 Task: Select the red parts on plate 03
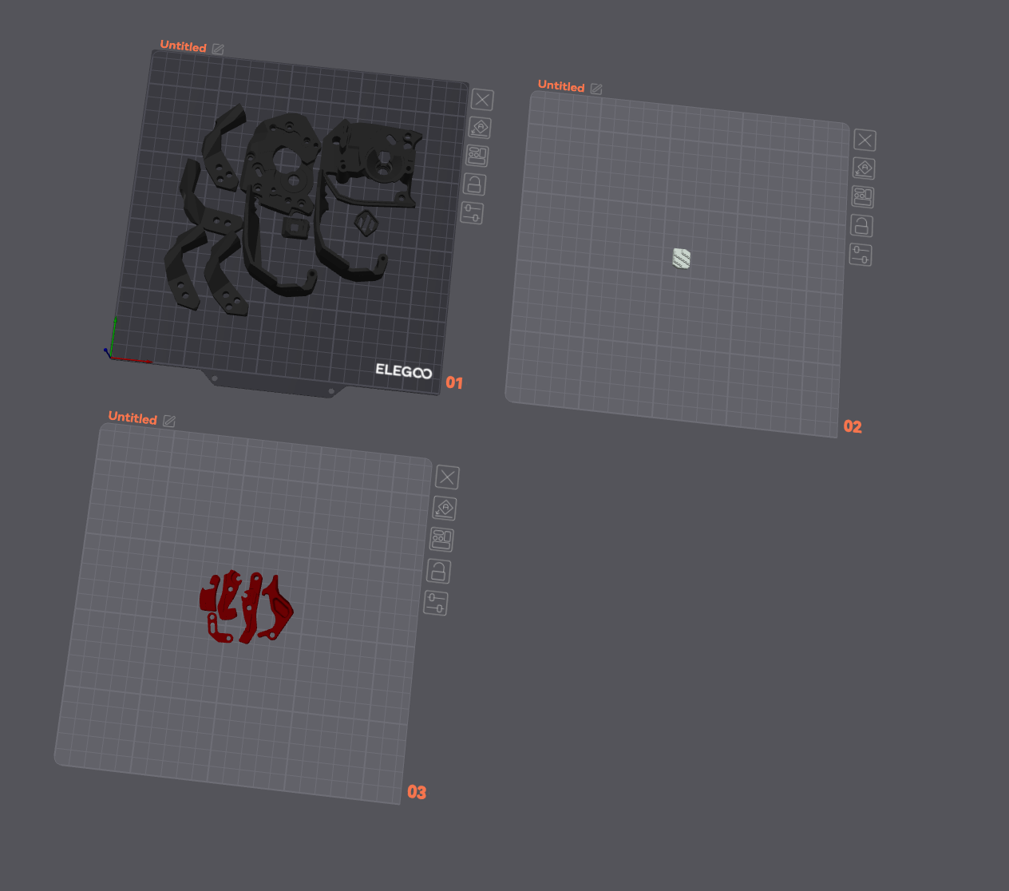(246, 607)
